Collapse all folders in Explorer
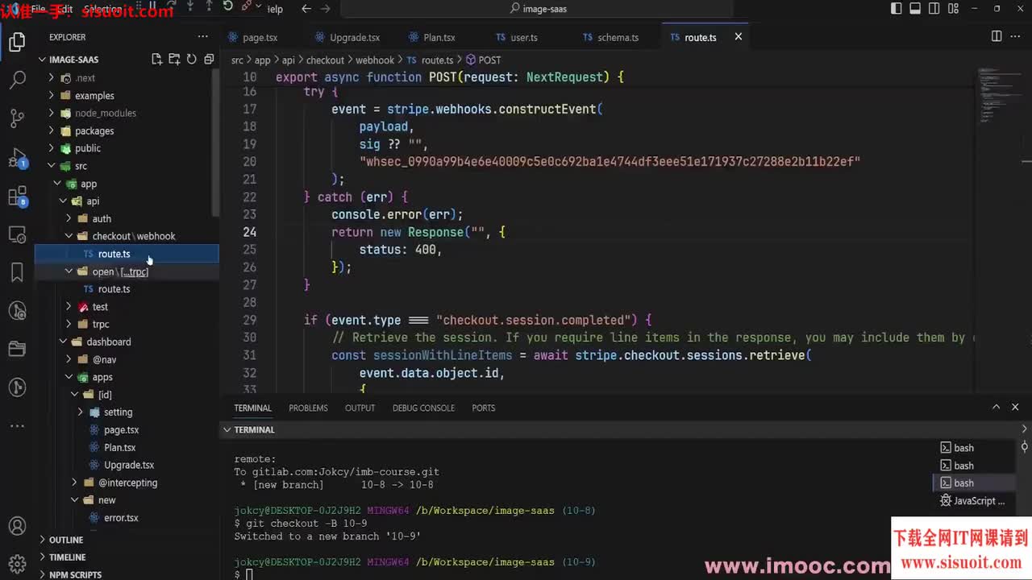 click(x=209, y=60)
